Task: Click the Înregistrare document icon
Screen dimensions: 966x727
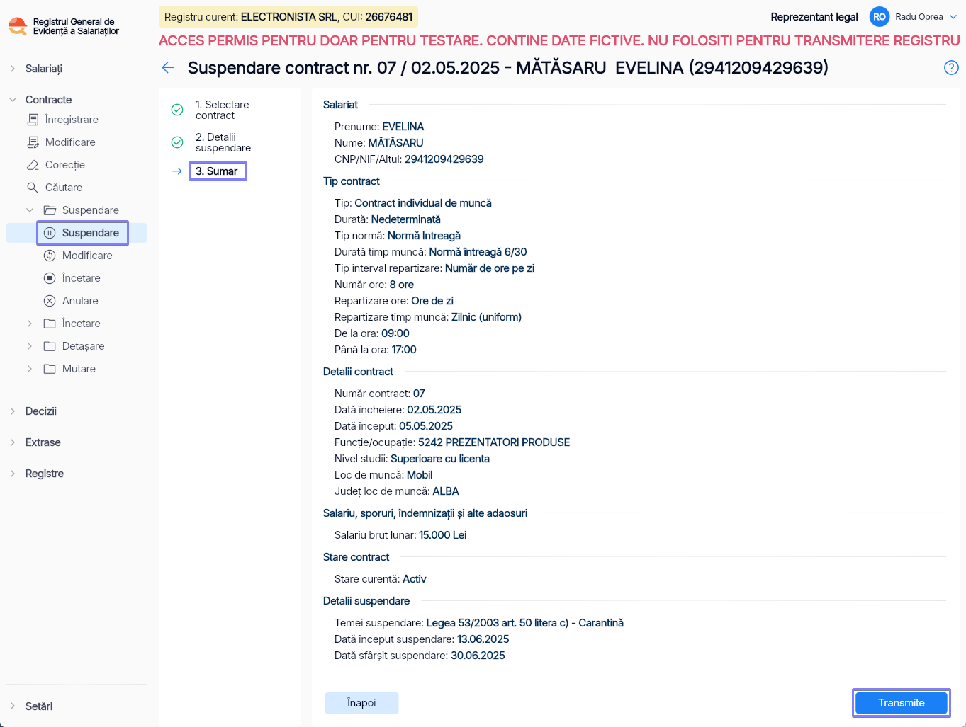Action: 33,120
